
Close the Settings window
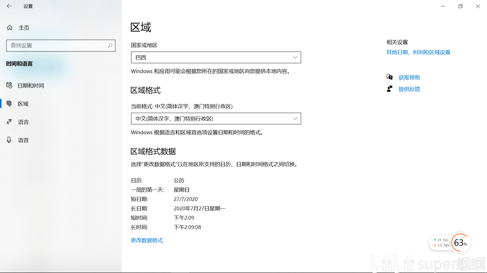pos(478,6)
